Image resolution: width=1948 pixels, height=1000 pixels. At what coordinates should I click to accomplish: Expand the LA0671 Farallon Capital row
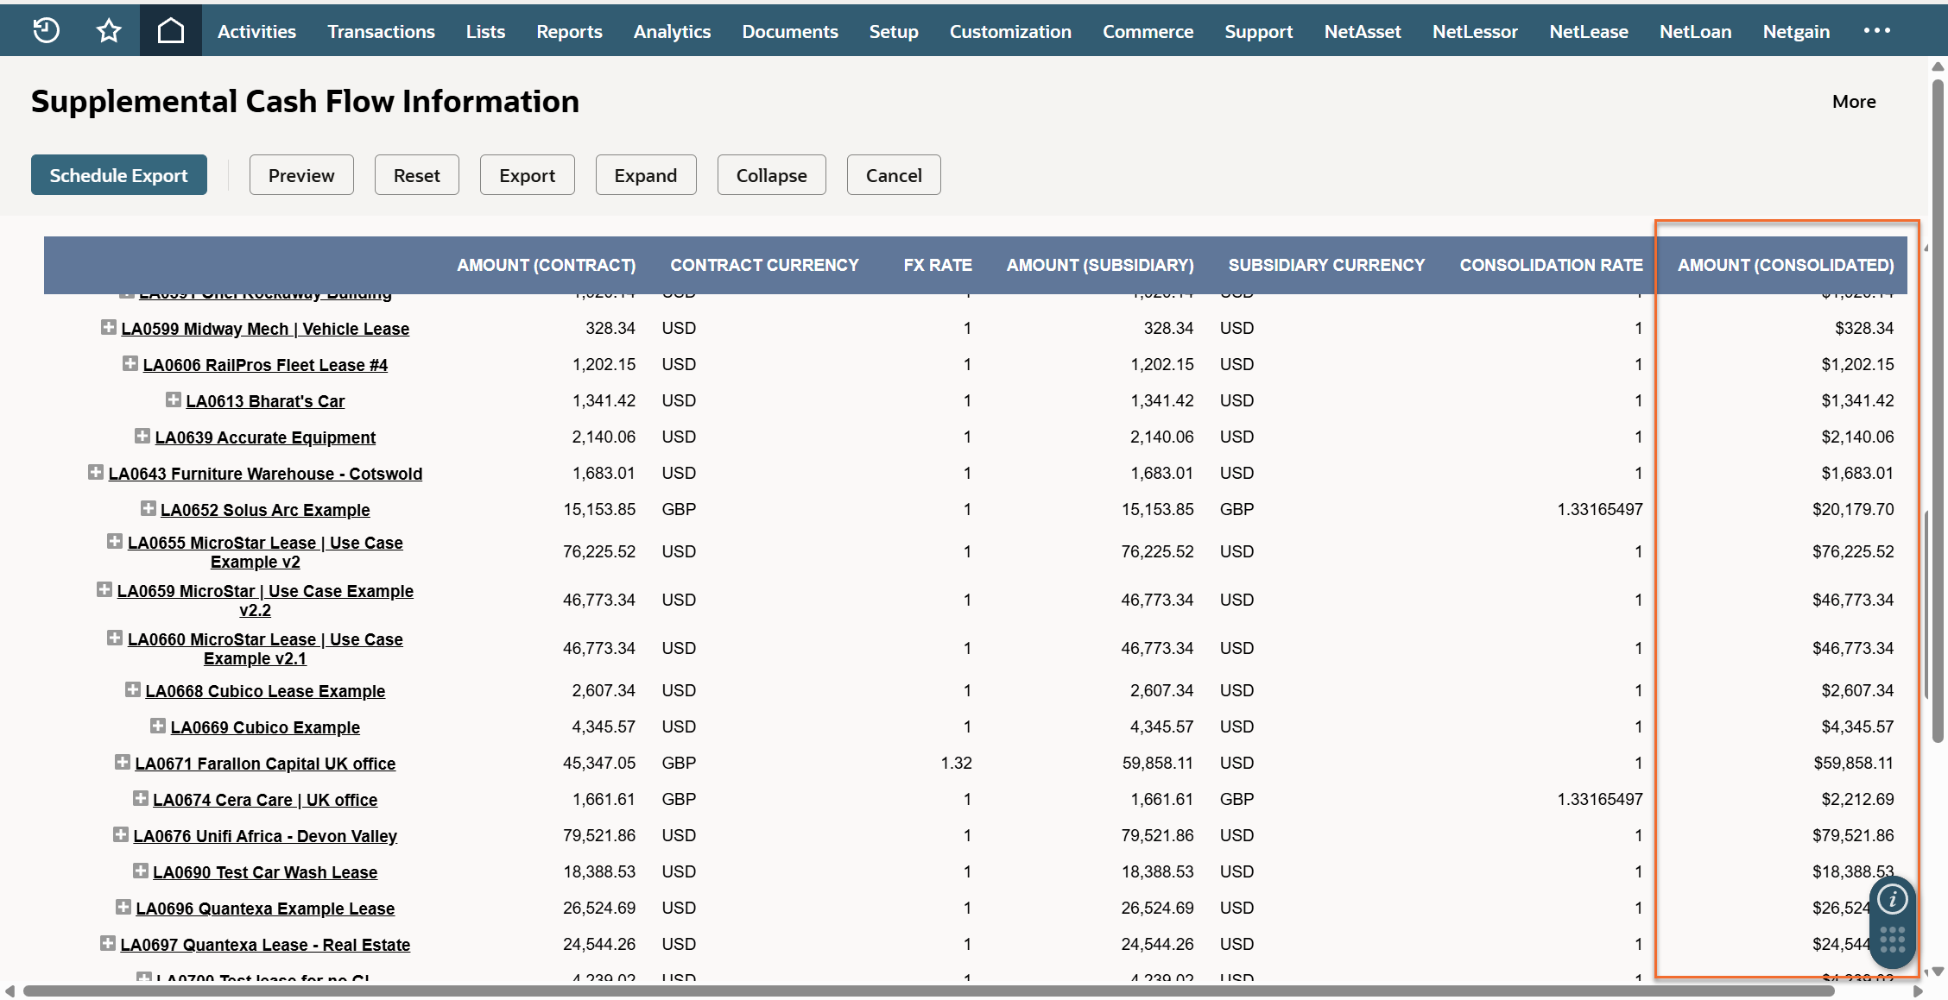[122, 763]
